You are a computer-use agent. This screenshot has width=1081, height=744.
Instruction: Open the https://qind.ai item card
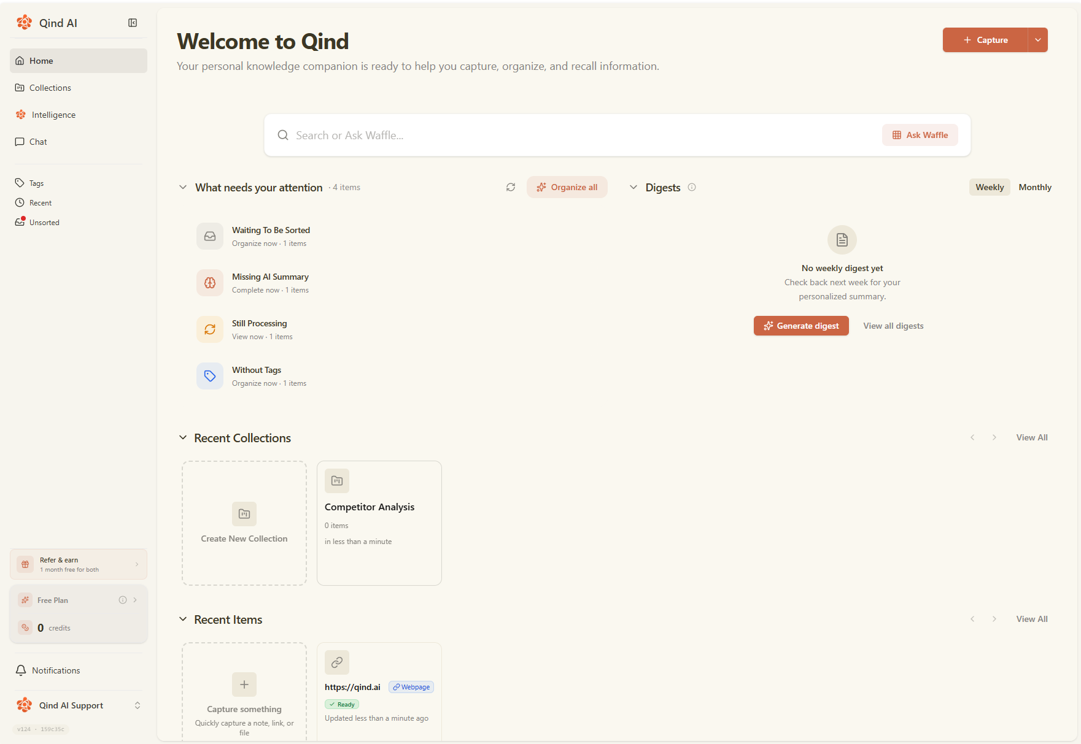[379, 692]
